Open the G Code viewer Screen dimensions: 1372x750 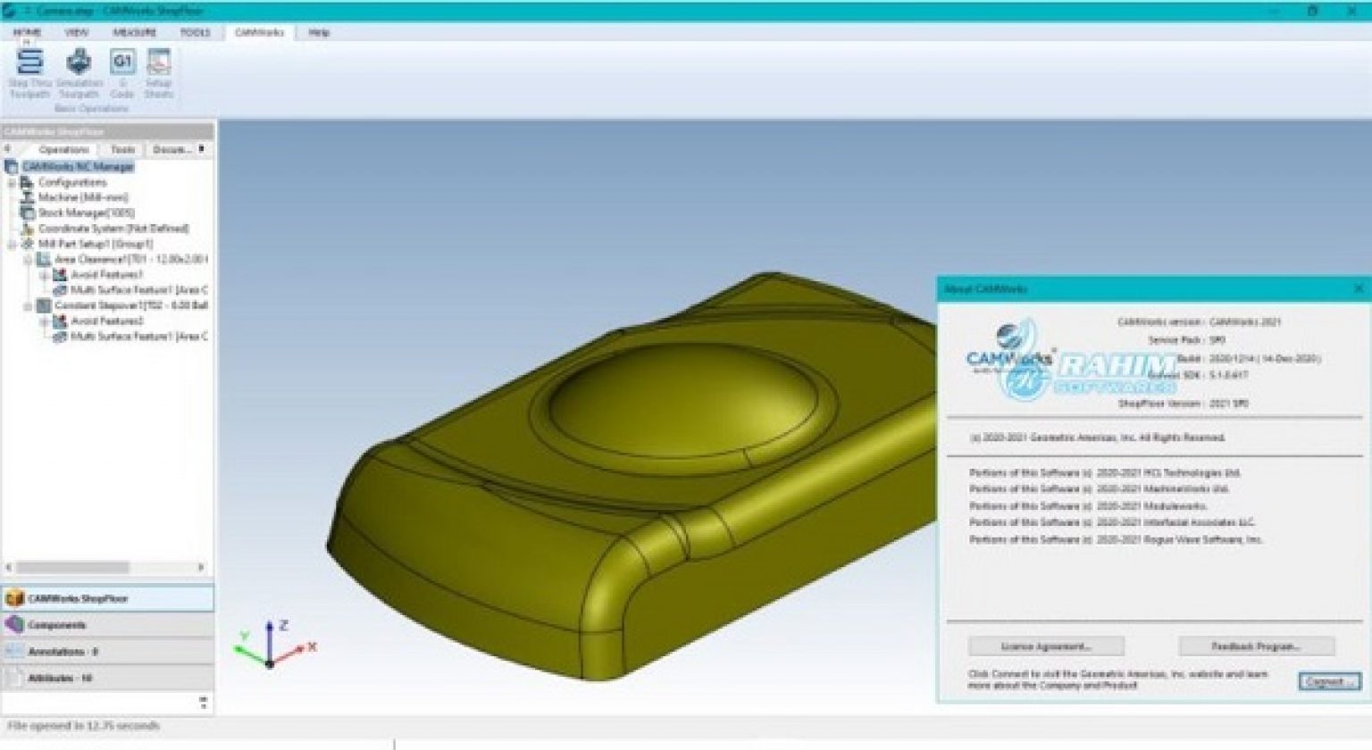(121, 73)
